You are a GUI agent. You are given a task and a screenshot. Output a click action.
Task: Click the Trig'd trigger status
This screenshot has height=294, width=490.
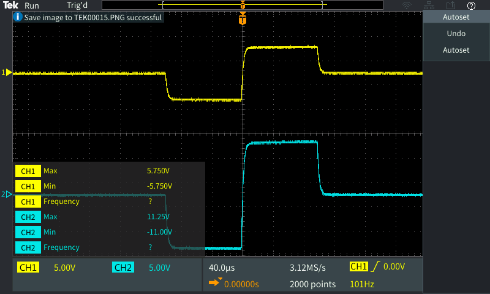pyautogui.click(x=77, y=6)
